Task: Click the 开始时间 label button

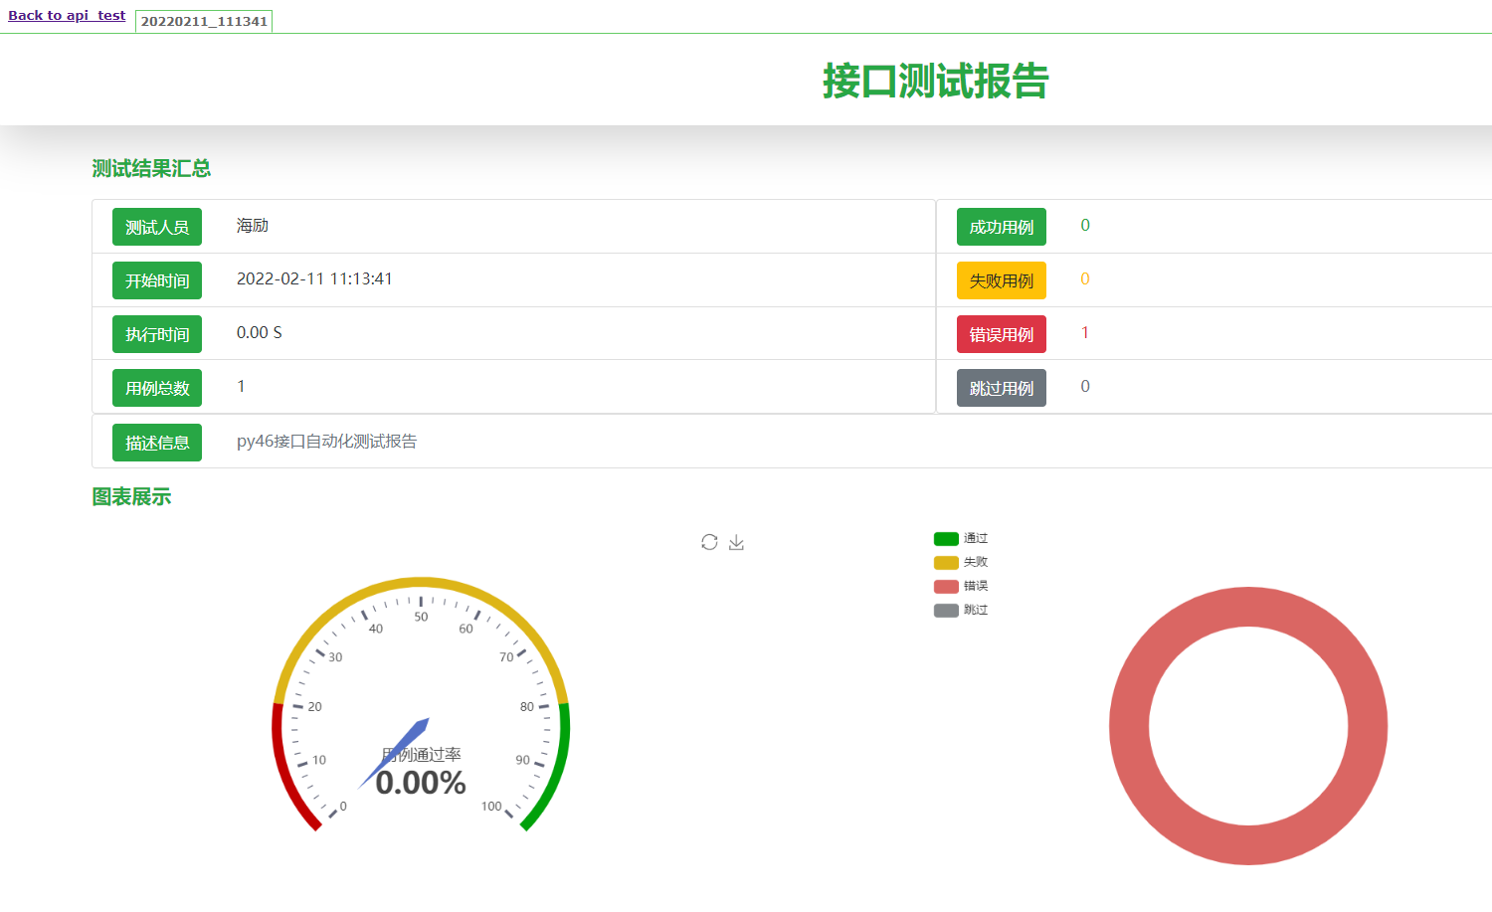Action: coord(157,280)
